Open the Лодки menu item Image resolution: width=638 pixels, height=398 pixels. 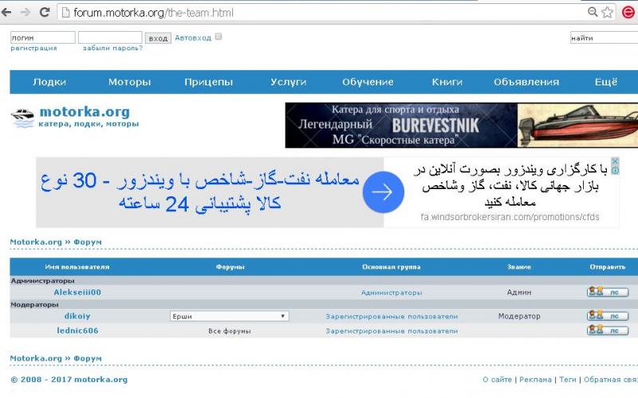point(49,82)
